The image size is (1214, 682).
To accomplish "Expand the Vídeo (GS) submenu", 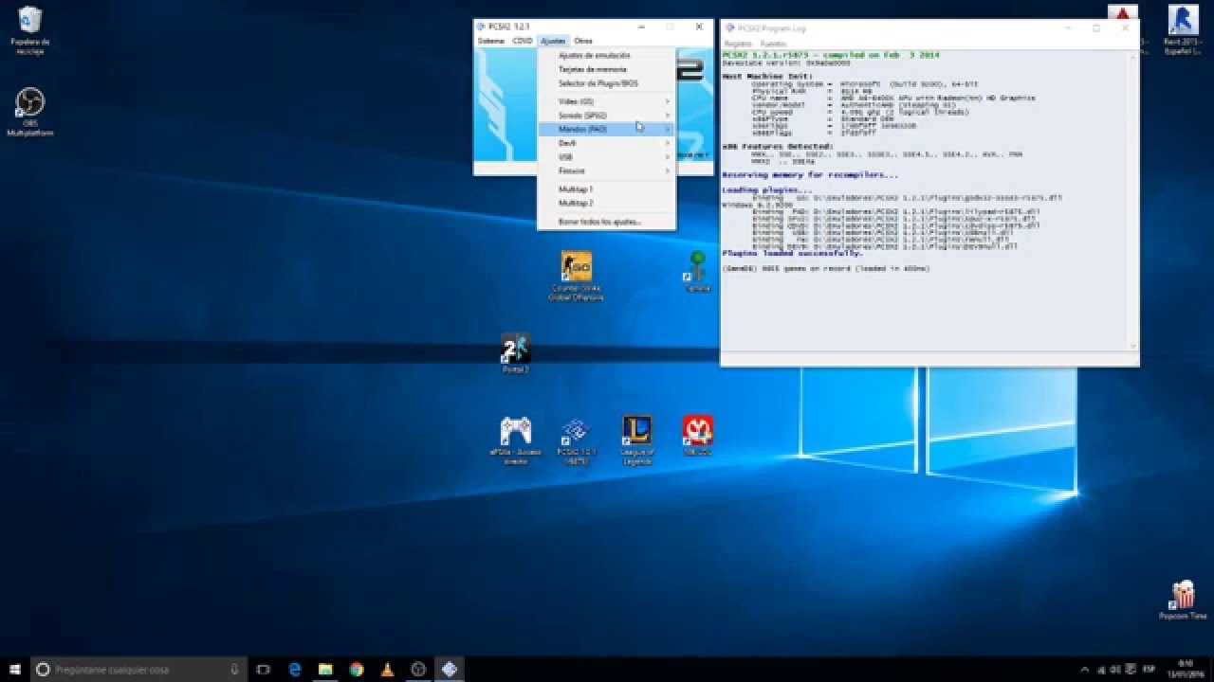I will tap(606, 100).
